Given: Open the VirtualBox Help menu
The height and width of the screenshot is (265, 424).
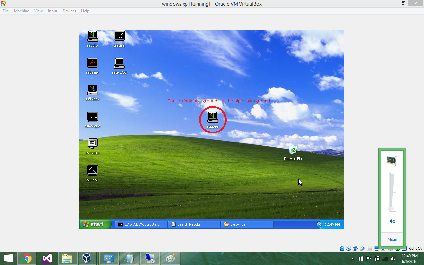Looking at the screenshot, I should point(85,11).
